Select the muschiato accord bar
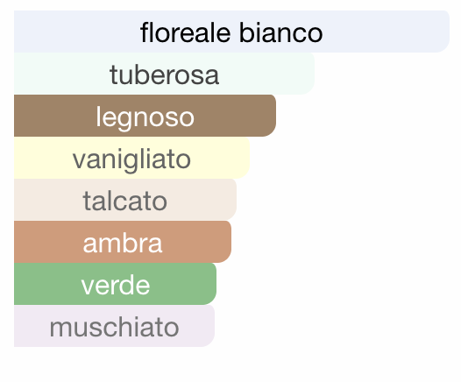Viewport: 461px width, 382px height. click(114, 326)
